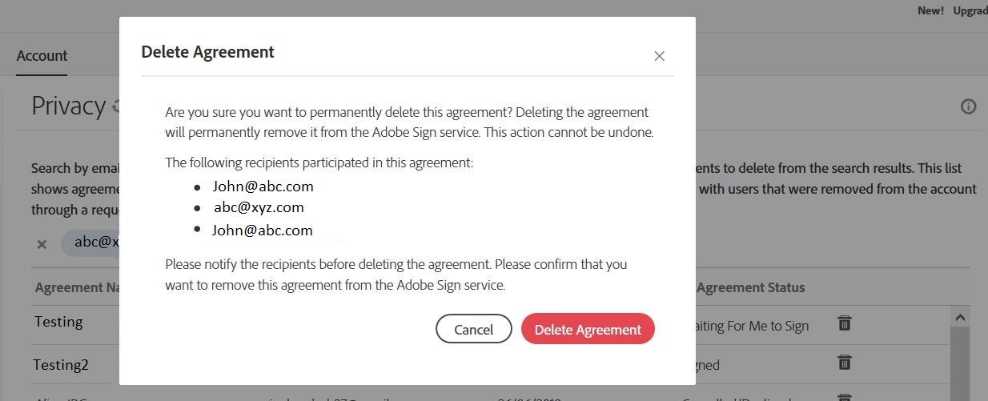Click the New! label in header
The height and width of the screenshot is (401, 988).
click(930, 10)
